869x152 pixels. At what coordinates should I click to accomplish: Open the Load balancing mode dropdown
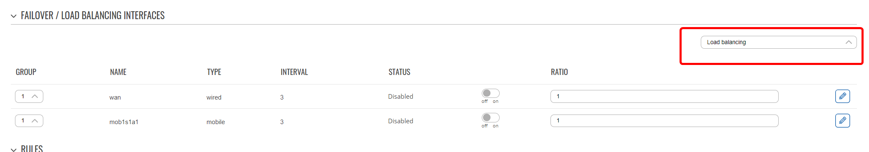(779, 42)
